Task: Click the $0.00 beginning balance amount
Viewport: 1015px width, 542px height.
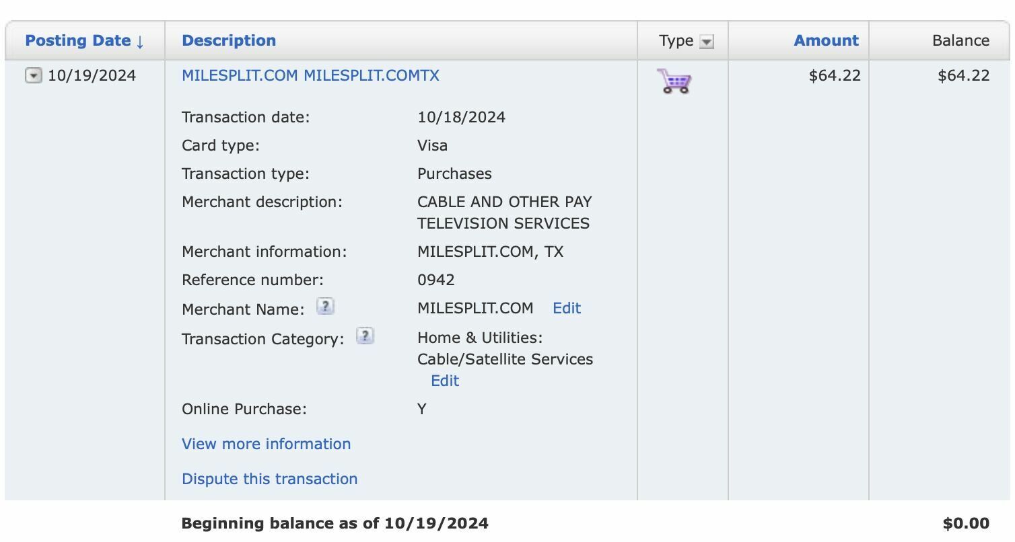Action: click(966, 523)
